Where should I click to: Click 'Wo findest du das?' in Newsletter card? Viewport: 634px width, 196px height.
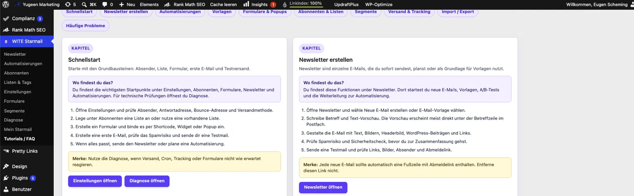[323, 83]
